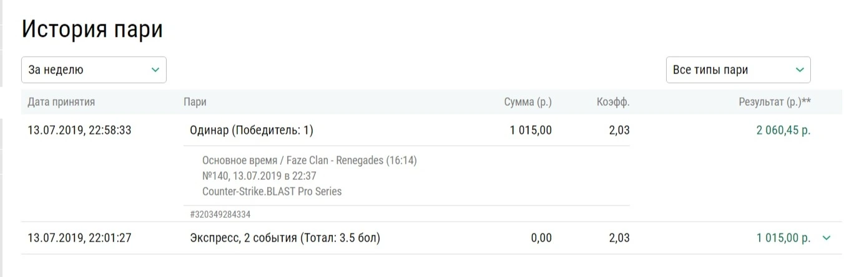Click the Faze Clan - Renegades event line

click(x=310, y=161)
